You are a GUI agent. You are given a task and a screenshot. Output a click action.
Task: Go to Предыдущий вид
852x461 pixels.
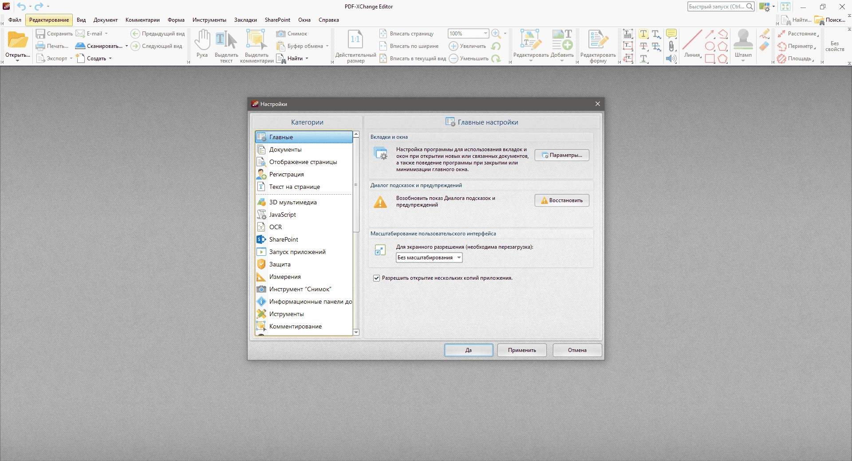pos(158,34)
